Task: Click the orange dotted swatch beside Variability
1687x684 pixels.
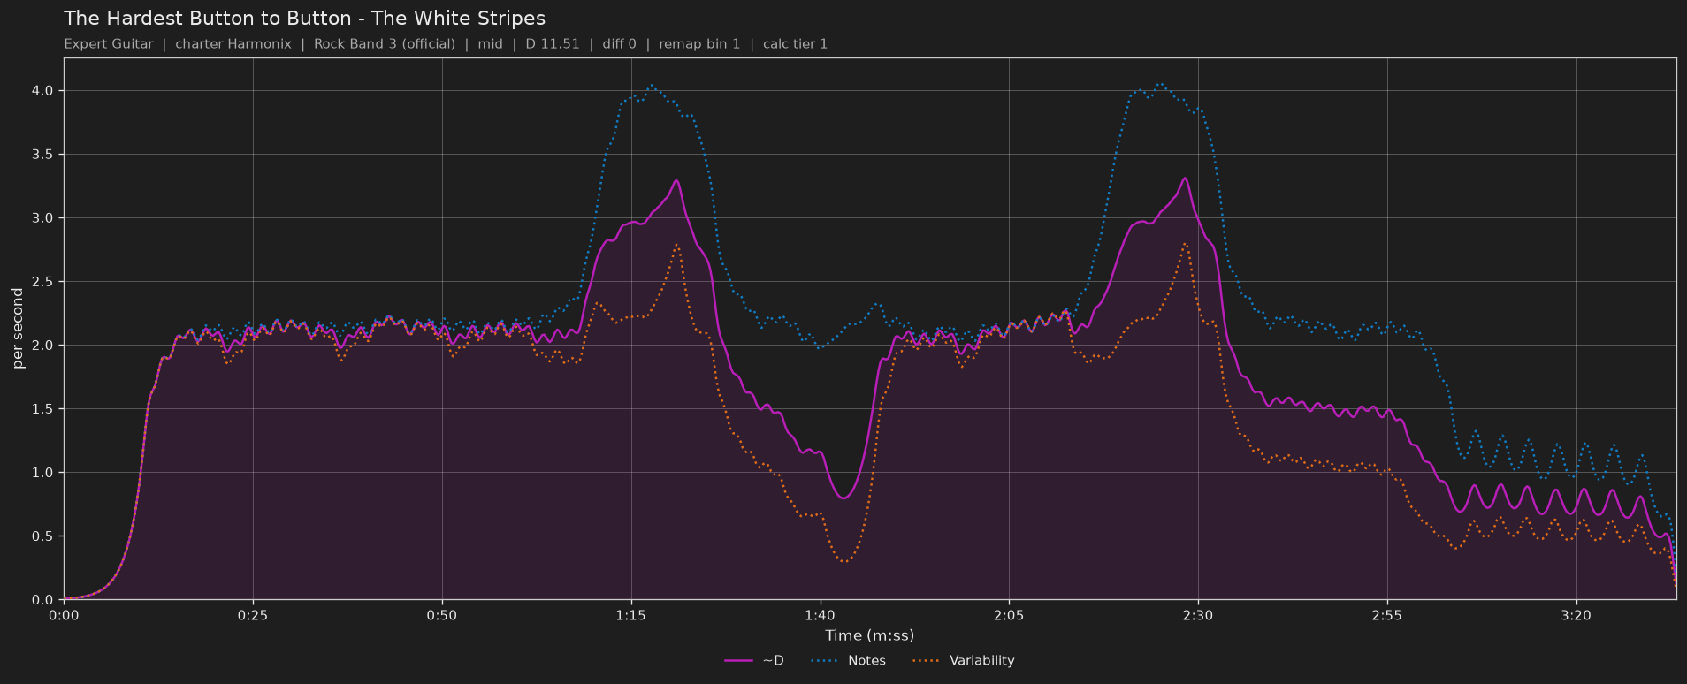Action: pos(926,661)
